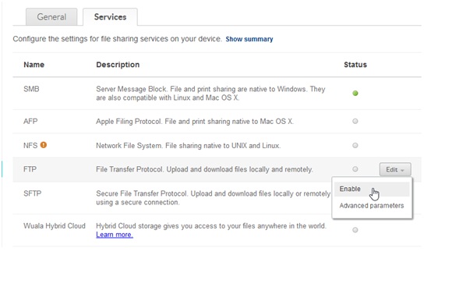Click the AFP status indicator dot
This screenshot has height=301, width=452.
(x=355, y=121)
